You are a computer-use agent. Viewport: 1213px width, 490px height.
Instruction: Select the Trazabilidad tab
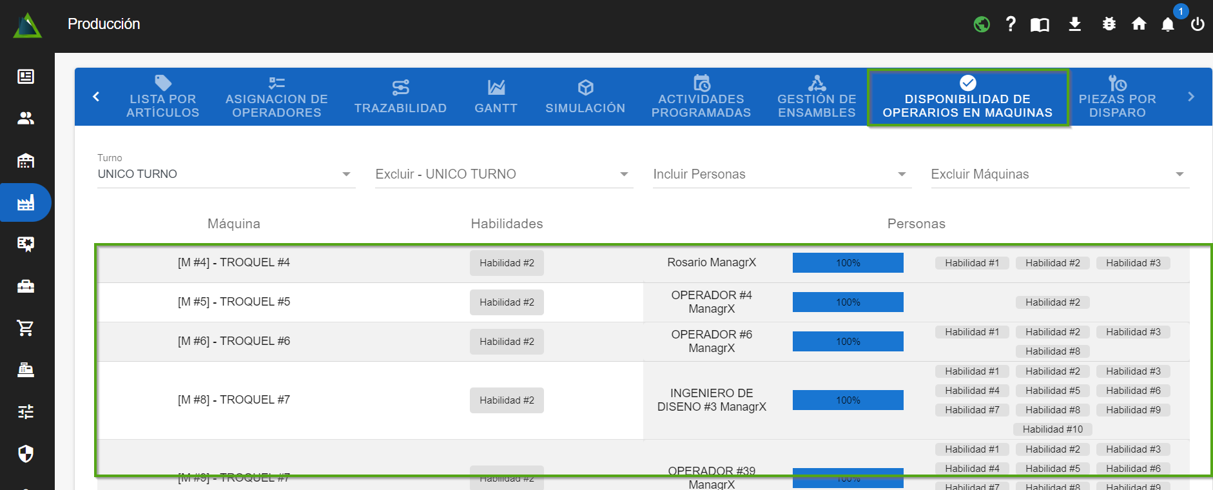[400, 97]
